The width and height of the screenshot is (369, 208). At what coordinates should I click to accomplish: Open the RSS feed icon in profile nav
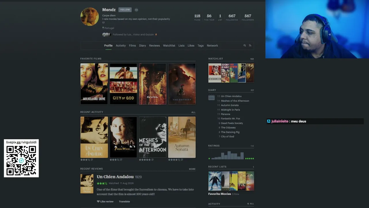tap(250, 45)
